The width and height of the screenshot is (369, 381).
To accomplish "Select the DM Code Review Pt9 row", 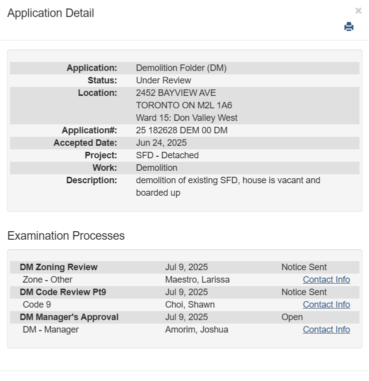I will (62, 292).
